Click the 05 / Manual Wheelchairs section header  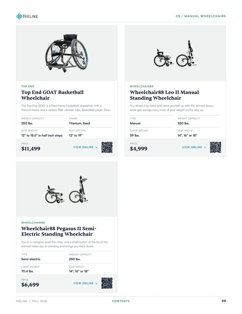coord(201,16)
